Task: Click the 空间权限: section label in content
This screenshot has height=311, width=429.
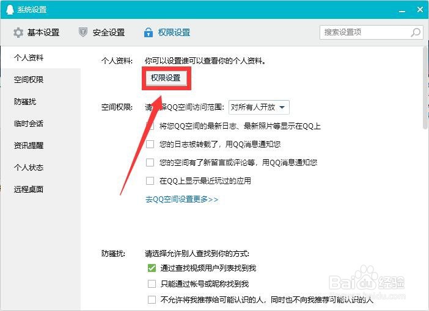Action: 117,107
